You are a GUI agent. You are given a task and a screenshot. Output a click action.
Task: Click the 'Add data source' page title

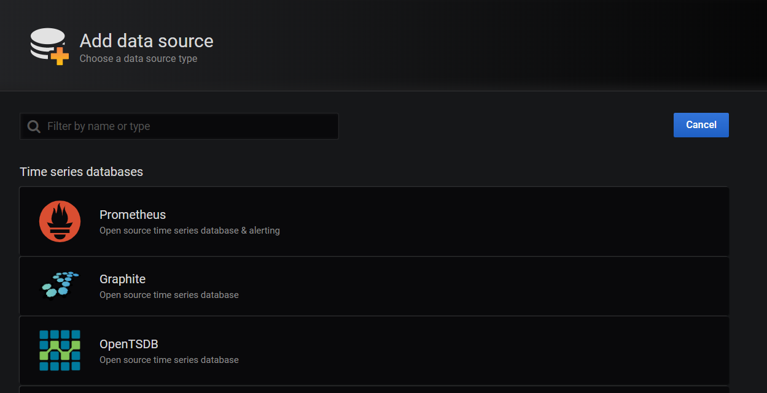147,41
